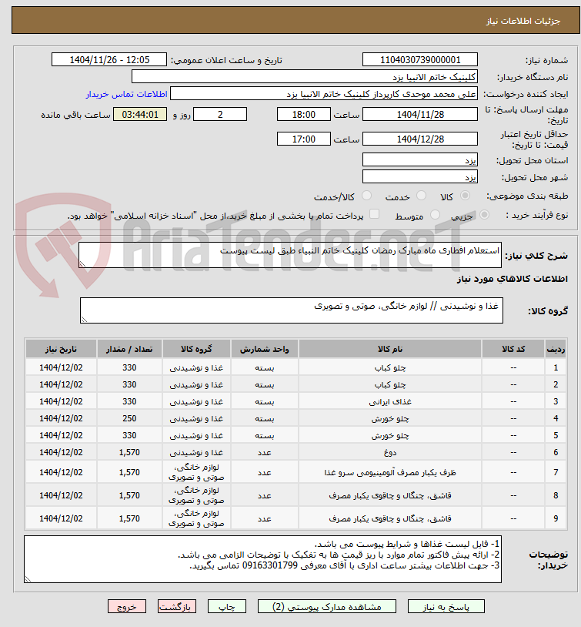
Task: Click the عدد unit in row 7
Action: [264, 472]
